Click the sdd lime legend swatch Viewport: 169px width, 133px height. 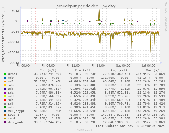pos(5,96)
